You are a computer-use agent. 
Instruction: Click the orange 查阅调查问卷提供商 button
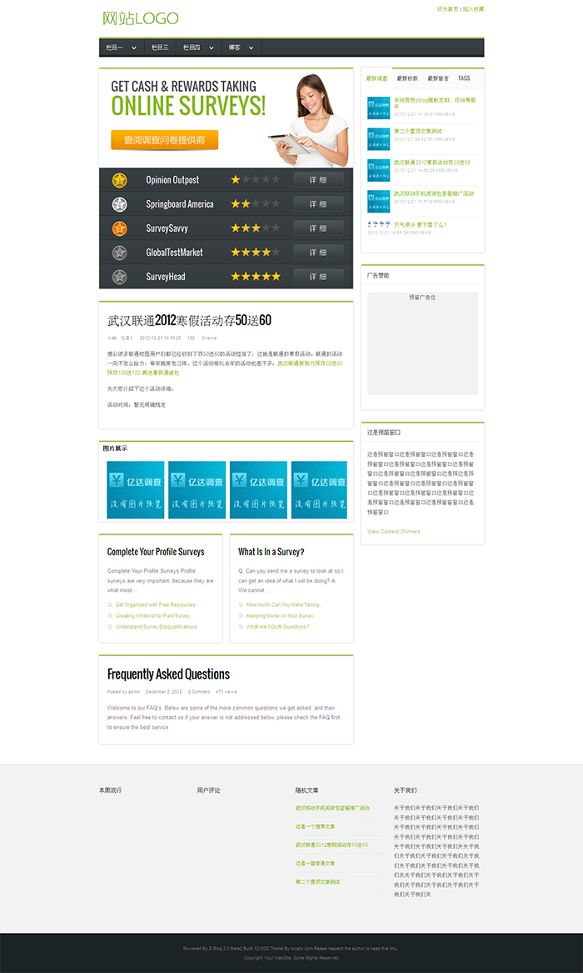click(x=165, y=140)
